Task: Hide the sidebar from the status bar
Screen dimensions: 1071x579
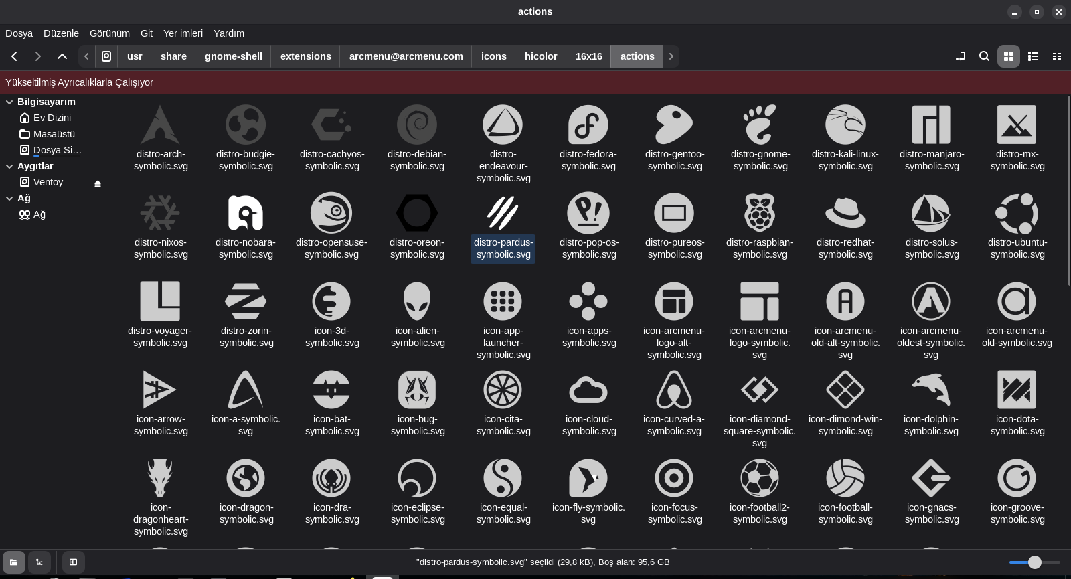Action: pyautogui.click(x=74, y=562)
